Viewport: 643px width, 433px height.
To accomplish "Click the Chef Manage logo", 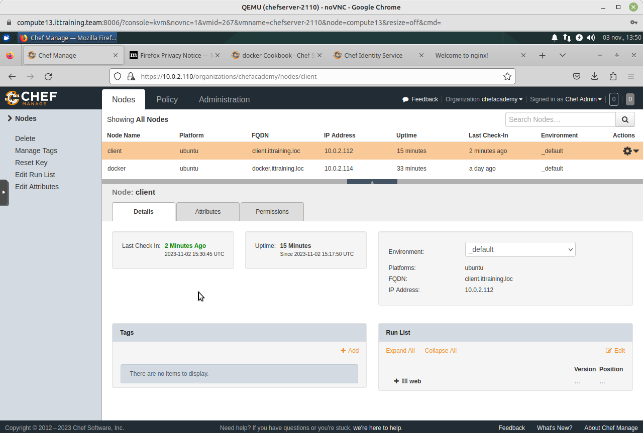I will 31,98.
